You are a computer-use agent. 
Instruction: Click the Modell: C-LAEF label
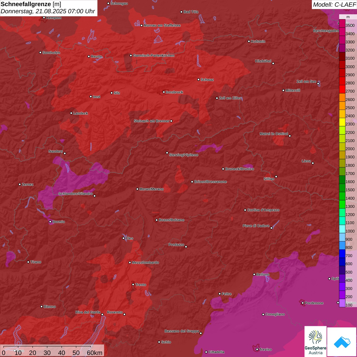coord(334,4)
